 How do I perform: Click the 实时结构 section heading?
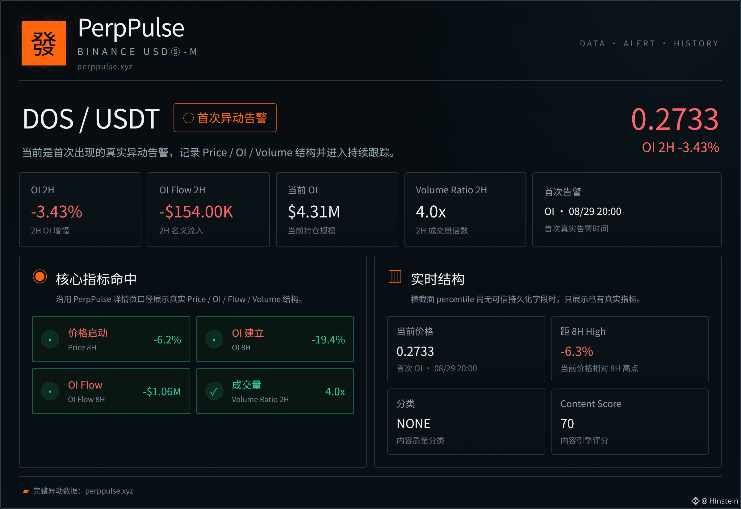[x=437, y=279]
